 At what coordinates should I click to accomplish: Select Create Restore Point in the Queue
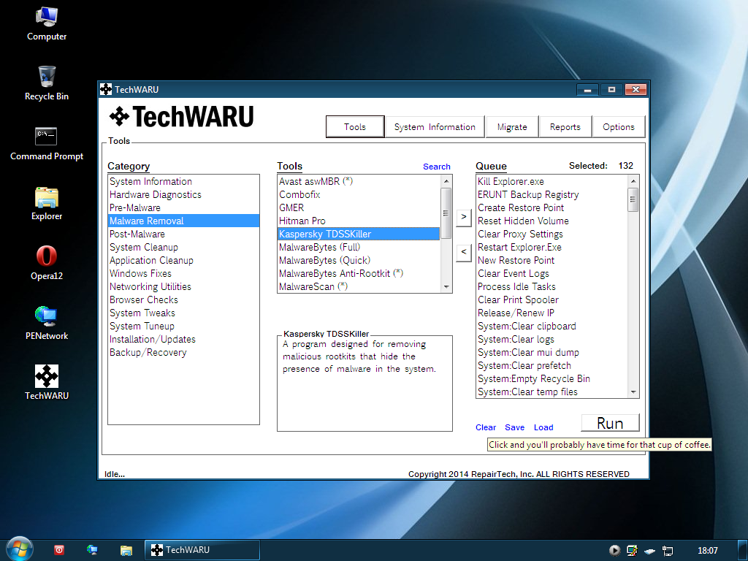coord(552,207)
